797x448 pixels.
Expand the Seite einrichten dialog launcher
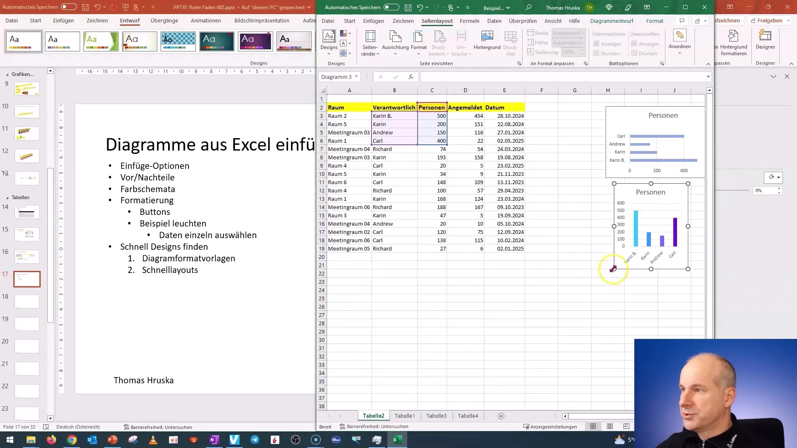pos(519,63)
